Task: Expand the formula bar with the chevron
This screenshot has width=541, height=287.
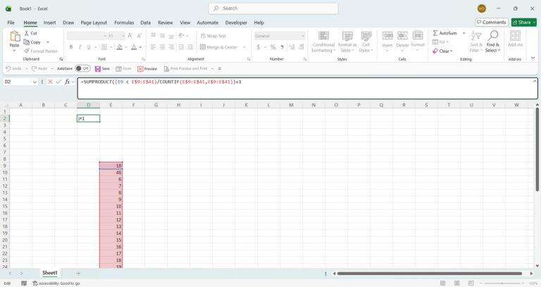Action: [x=533, y=82]
